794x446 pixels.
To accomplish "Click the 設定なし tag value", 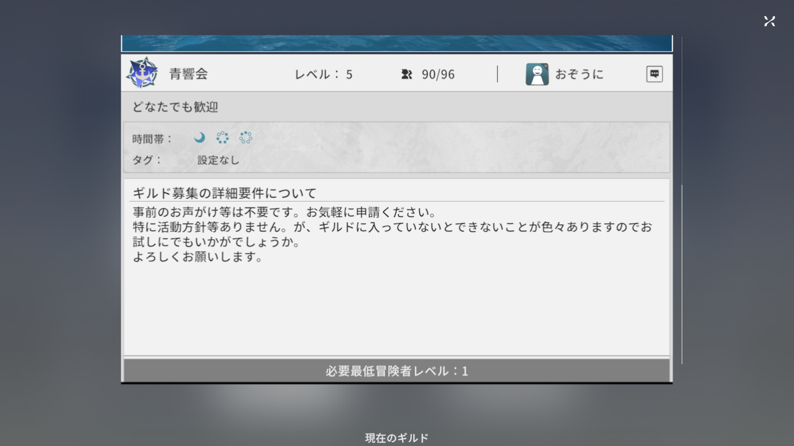I will pos(218,160).
